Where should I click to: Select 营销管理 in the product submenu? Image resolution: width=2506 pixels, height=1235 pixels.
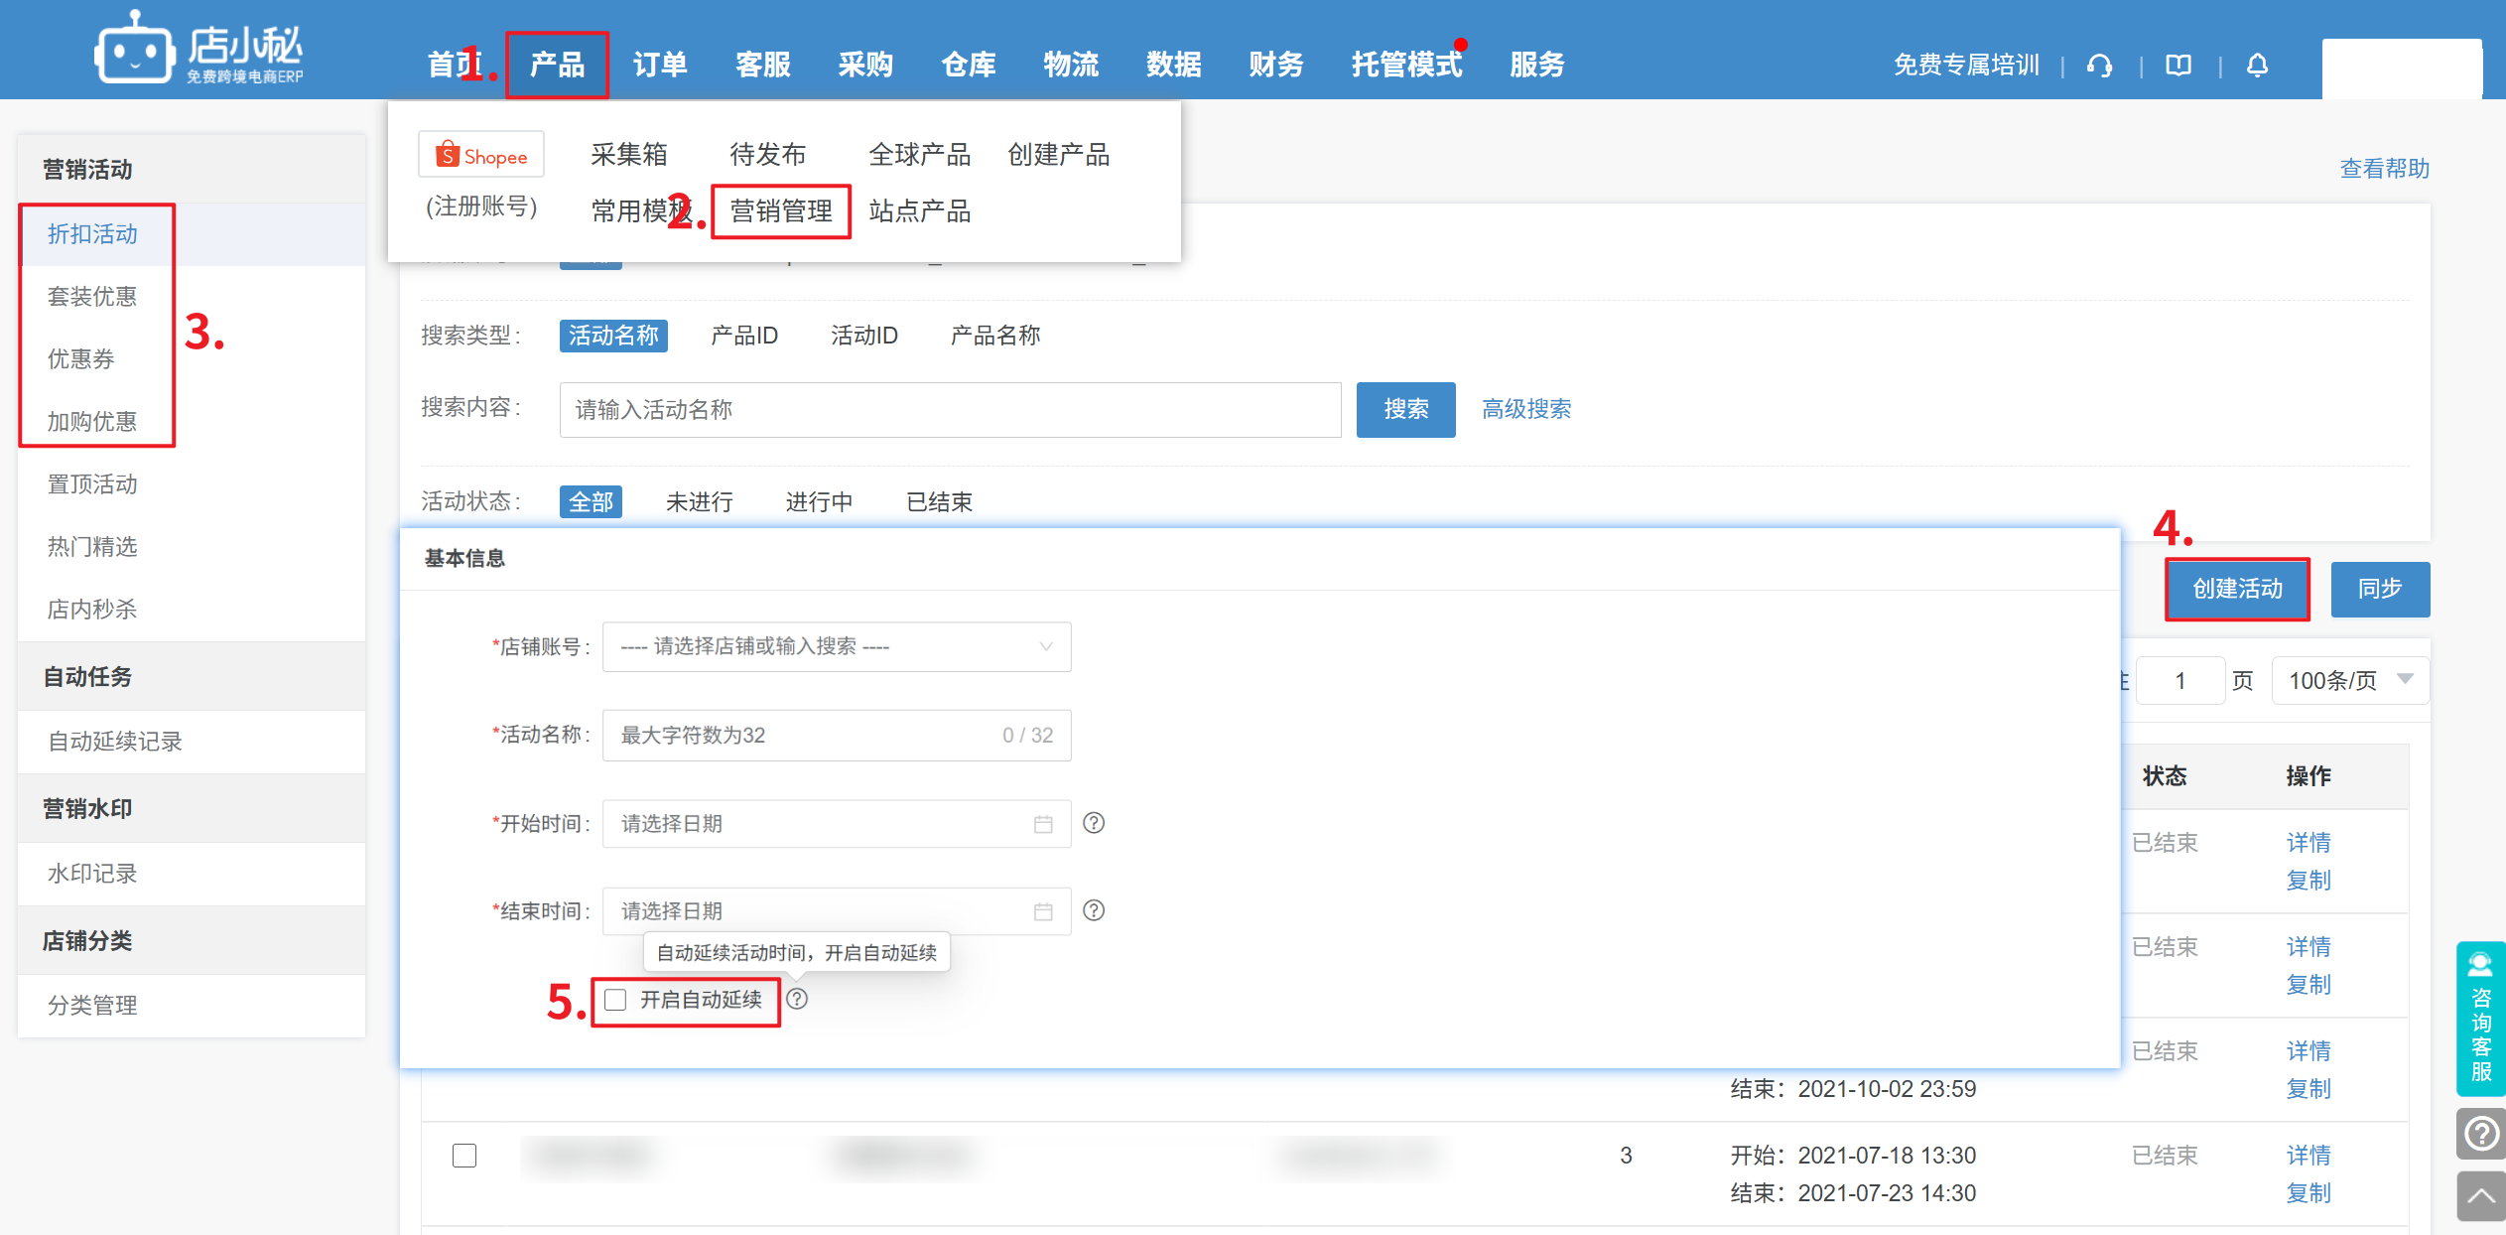pos(781,210)
